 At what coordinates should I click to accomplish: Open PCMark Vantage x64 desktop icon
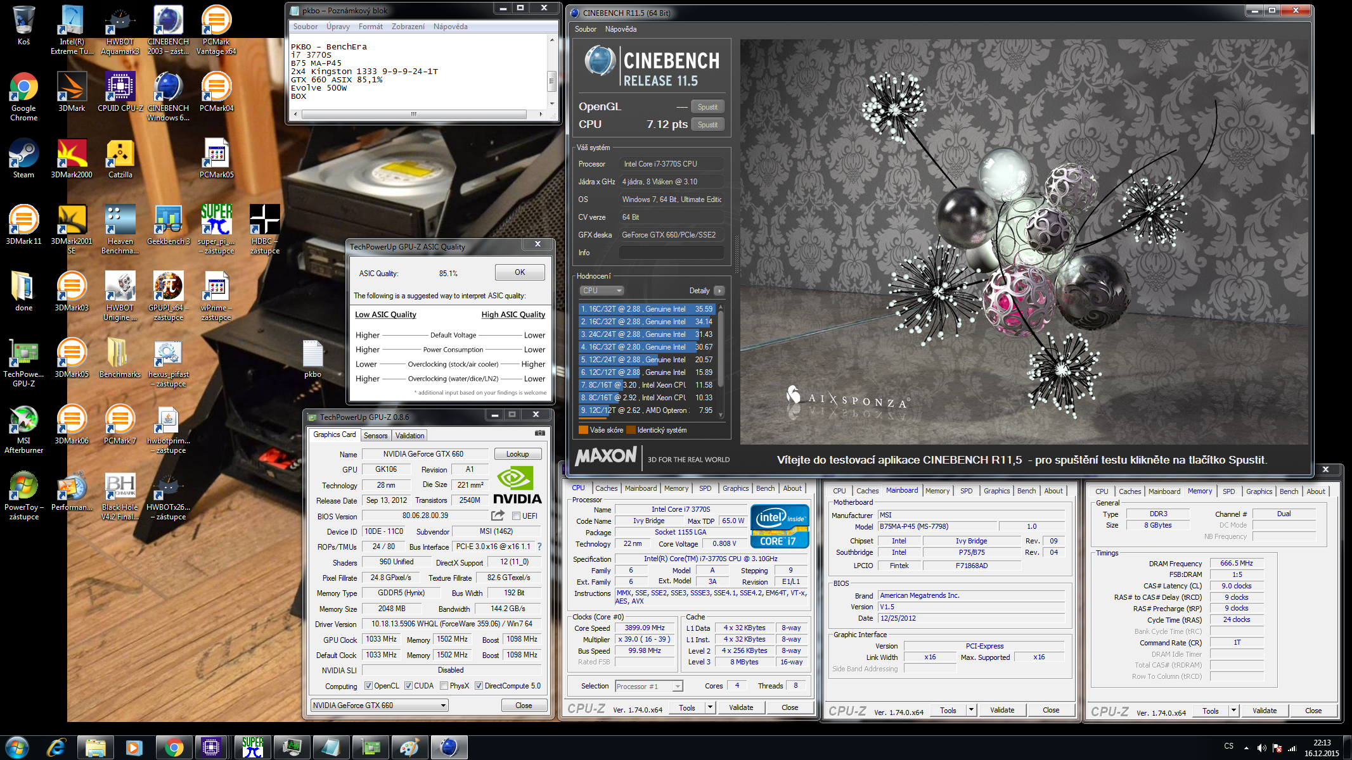(216, 30)
